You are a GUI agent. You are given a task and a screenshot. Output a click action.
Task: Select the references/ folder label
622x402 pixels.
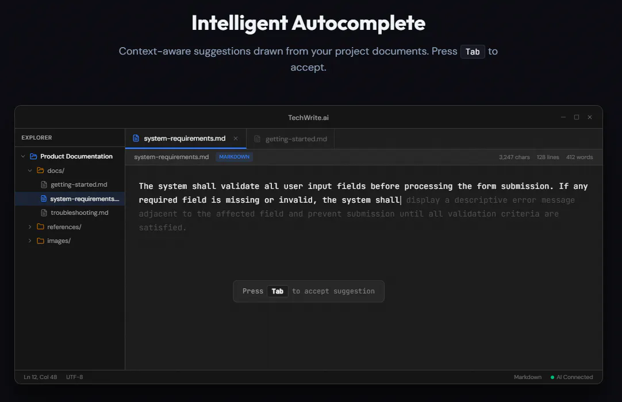(x=64, y=227)
